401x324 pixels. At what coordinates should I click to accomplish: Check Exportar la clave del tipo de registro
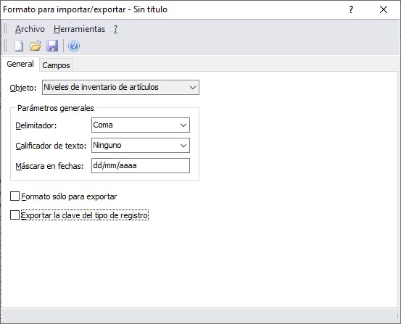click(15, 215)
